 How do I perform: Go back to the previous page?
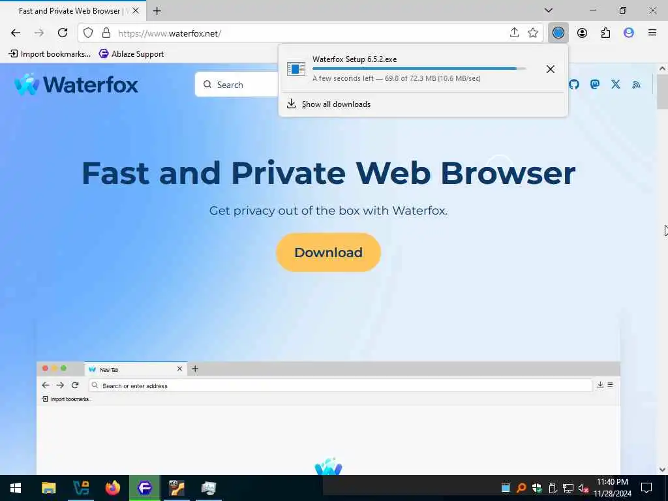[16, 33]
